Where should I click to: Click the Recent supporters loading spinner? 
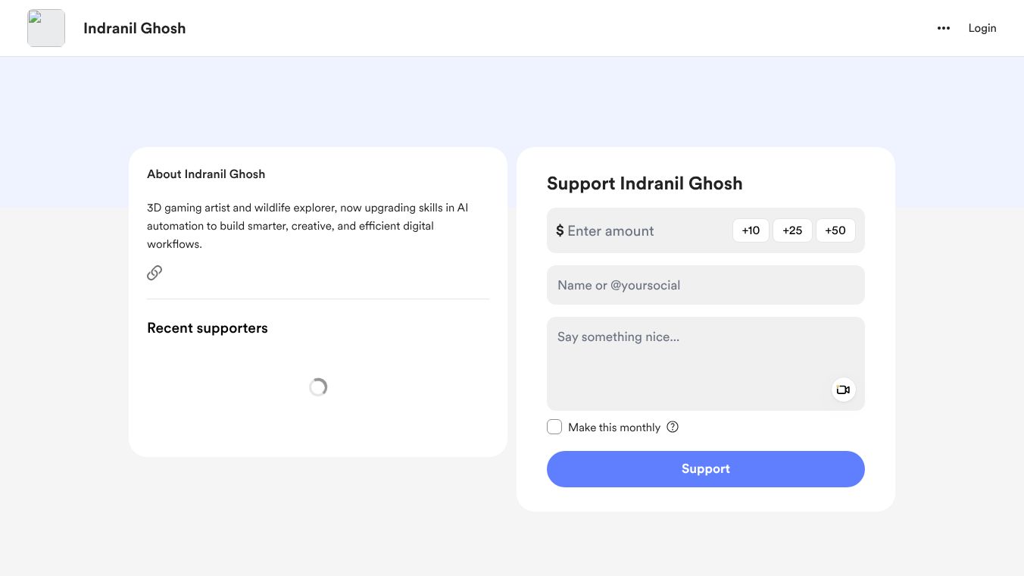click(x=318, y=387)
